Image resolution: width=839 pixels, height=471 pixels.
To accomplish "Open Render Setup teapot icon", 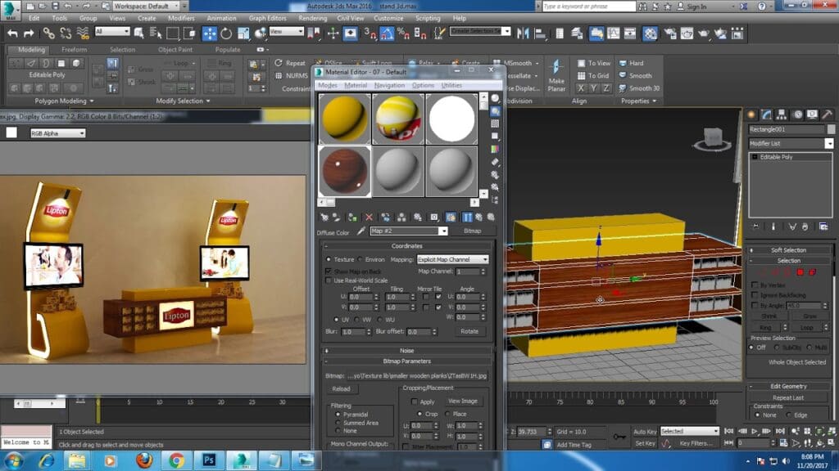I will click(670, 34).
